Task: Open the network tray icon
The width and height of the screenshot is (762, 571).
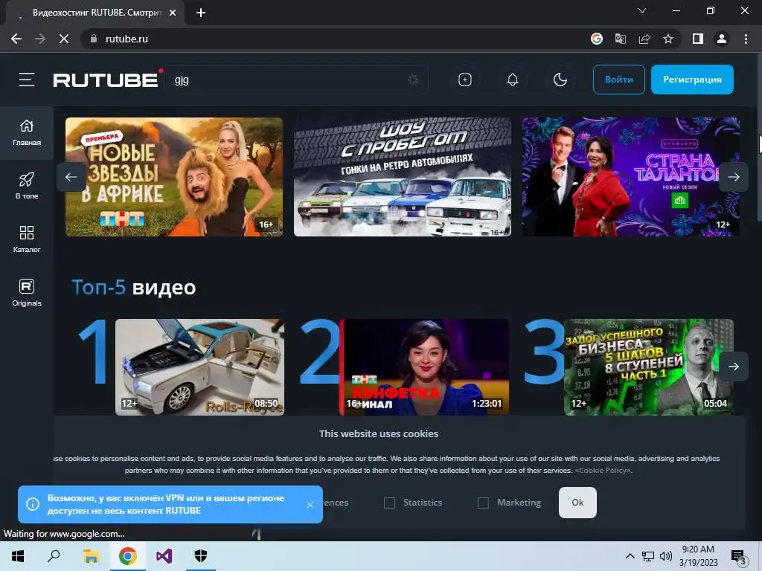Action: point(648,556)
